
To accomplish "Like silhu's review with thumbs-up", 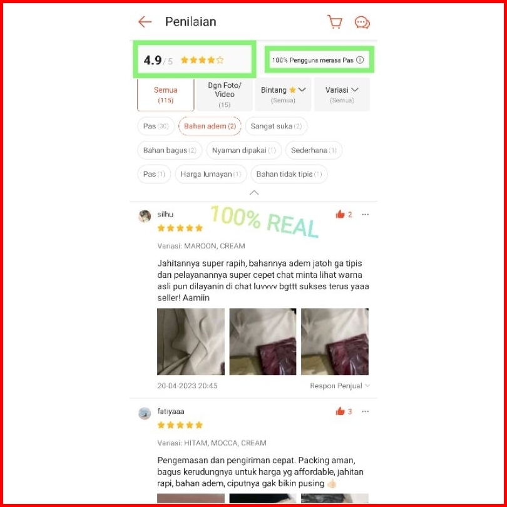I will [340, 214].
